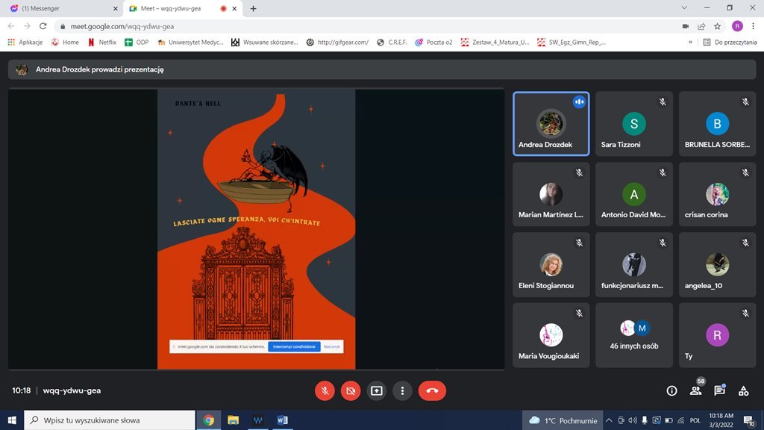Share this page using the share icon
764x430 pixels.
[x=701, y=26]
